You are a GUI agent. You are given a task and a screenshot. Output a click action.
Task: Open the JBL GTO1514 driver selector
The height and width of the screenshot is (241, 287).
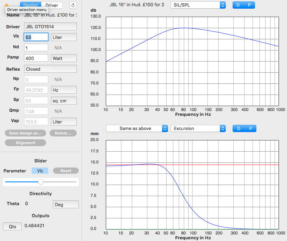[50, 27]
